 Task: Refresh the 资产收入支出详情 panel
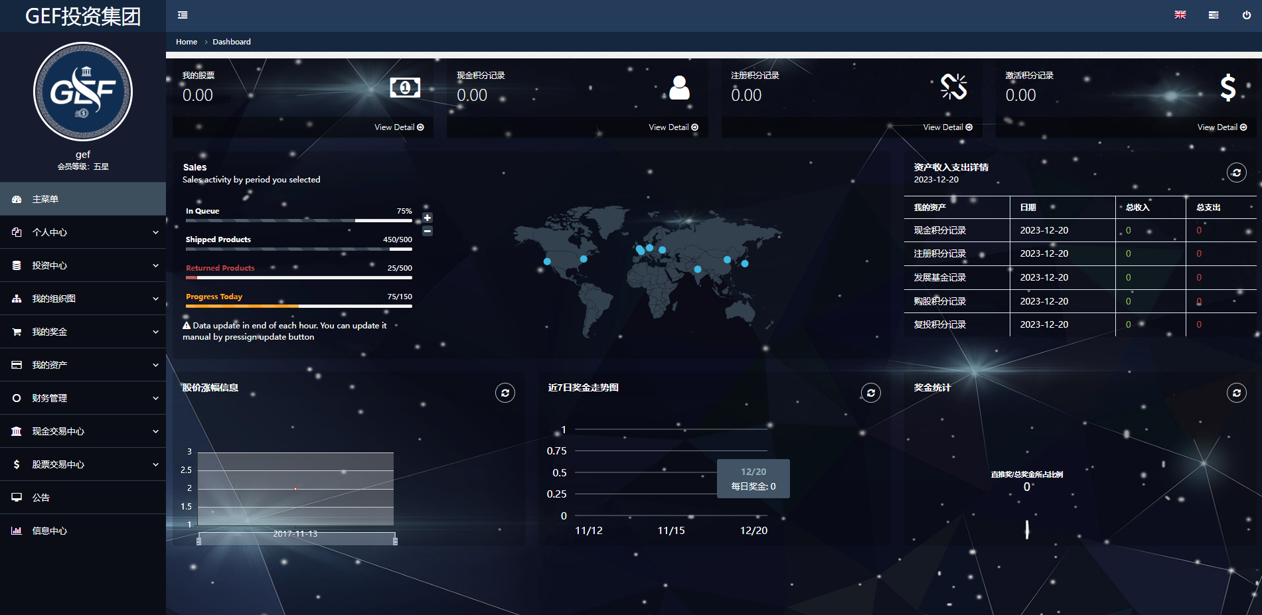pos(1236,173)
